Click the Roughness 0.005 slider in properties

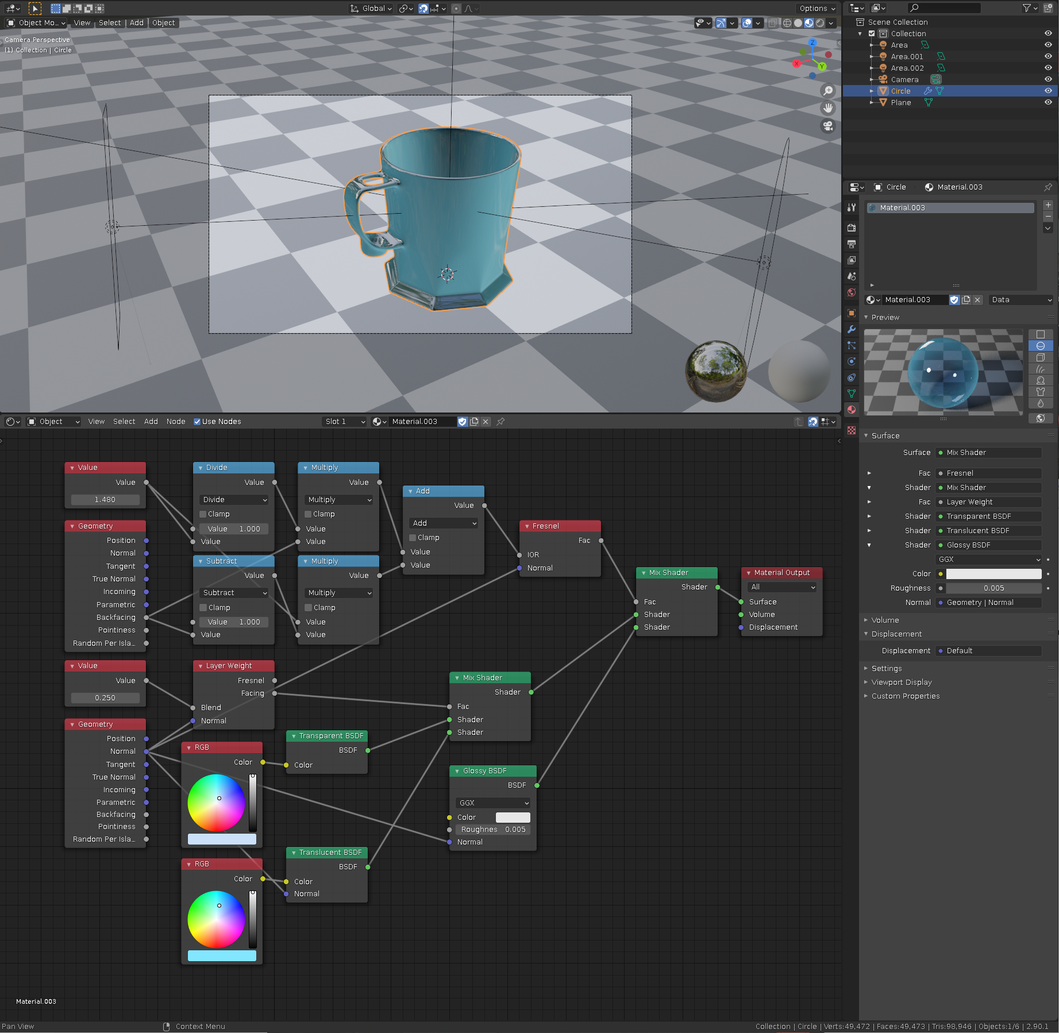pyautogui.click(x=994, y=588)
